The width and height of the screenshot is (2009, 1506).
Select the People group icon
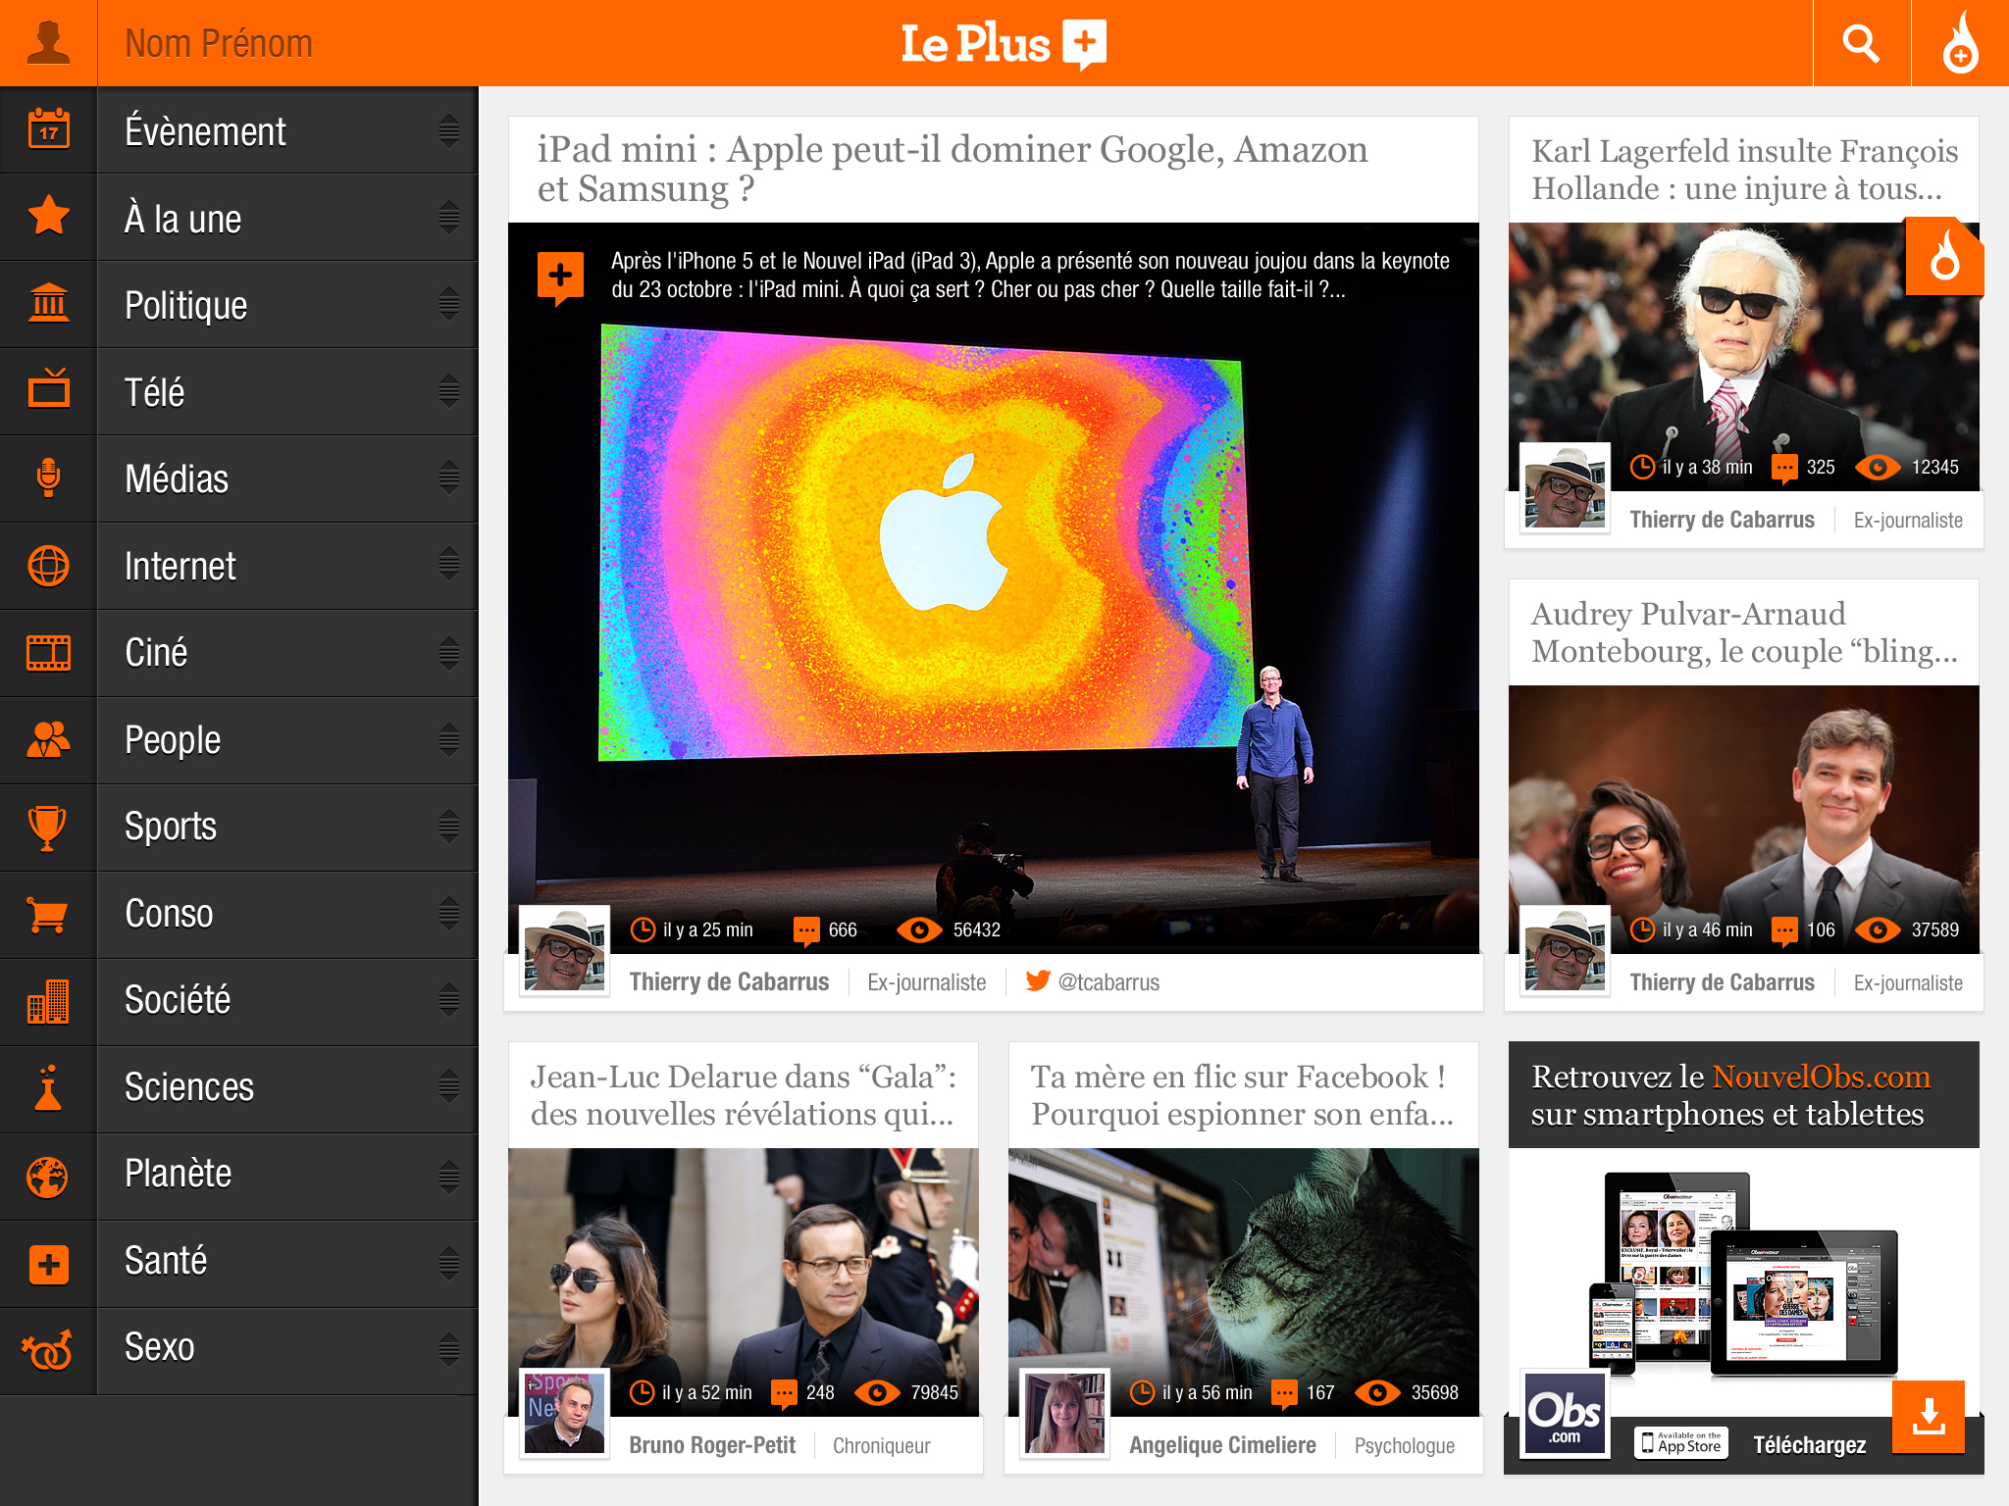pos(48,739)
